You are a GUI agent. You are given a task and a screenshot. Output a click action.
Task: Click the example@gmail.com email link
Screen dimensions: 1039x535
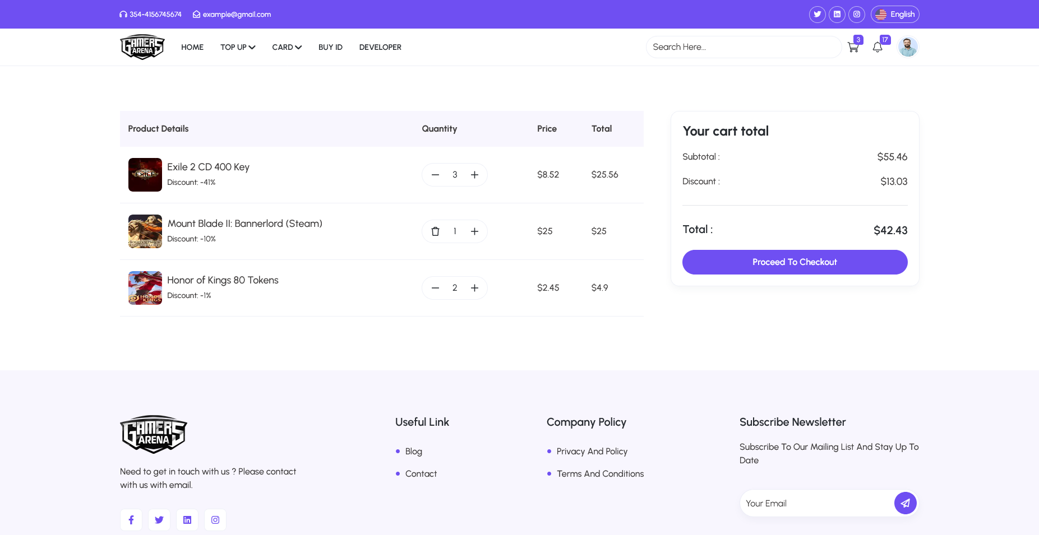click(x=232, y=15)
